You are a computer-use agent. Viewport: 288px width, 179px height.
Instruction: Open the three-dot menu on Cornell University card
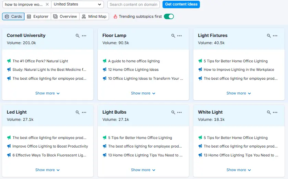coord(84,36)
